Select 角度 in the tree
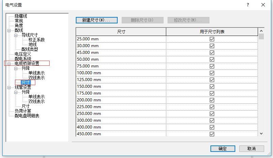 19,25
